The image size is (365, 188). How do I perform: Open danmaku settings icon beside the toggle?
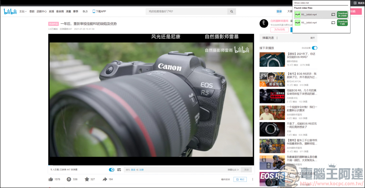[119, 170]
